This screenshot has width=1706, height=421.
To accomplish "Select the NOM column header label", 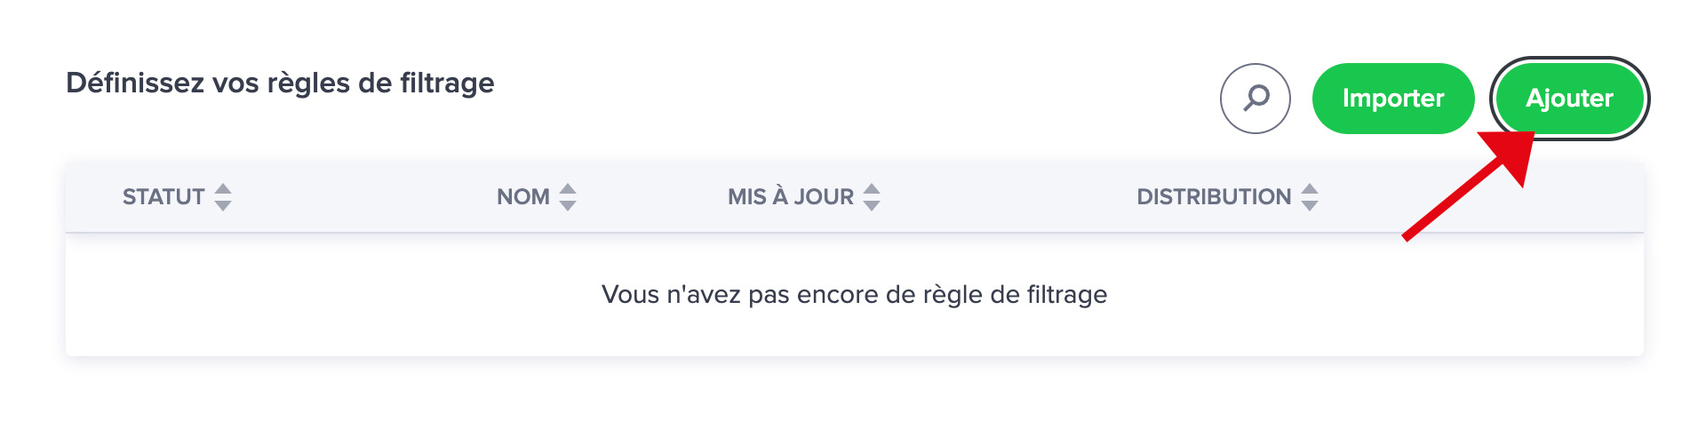I will point(523,197).
